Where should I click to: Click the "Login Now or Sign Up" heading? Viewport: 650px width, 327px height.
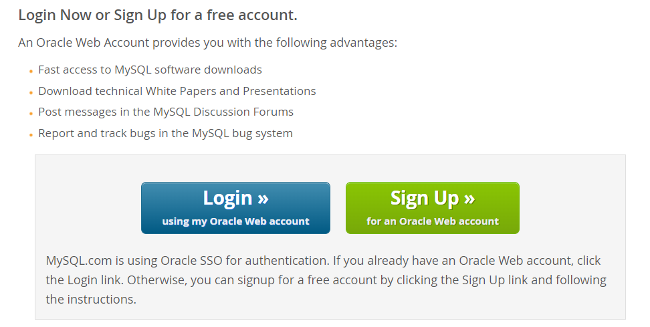point(158,14)
